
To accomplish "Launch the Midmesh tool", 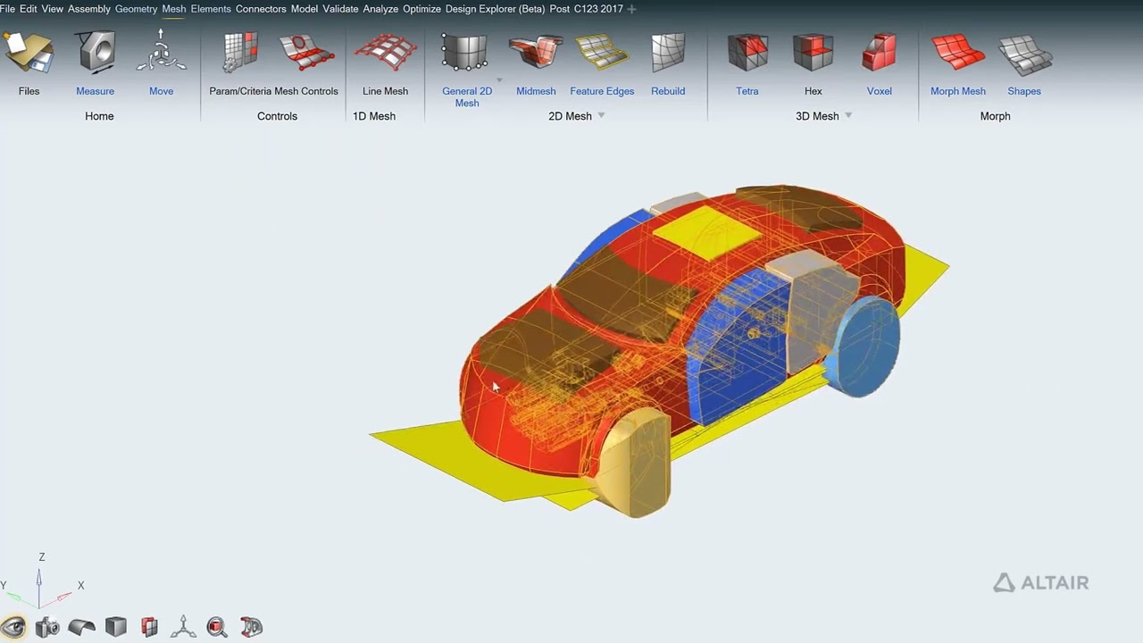I will point(536,53).
